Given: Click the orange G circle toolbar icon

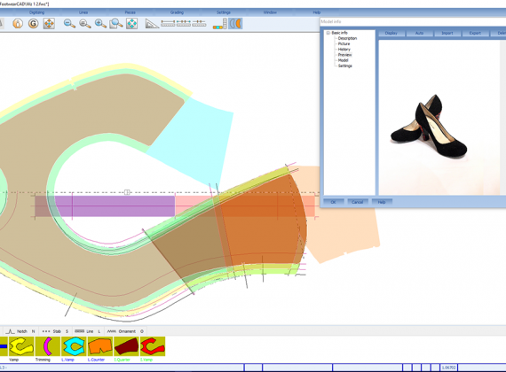Looking at the screenshot, I should click(33, 24).
